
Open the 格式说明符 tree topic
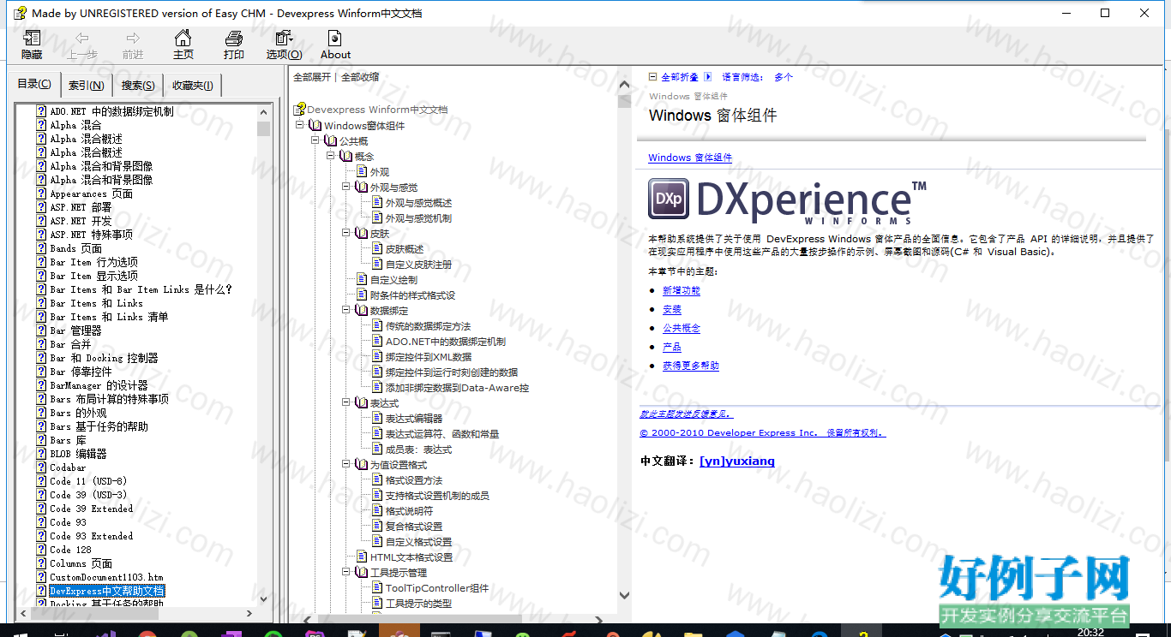pos(409,511)
